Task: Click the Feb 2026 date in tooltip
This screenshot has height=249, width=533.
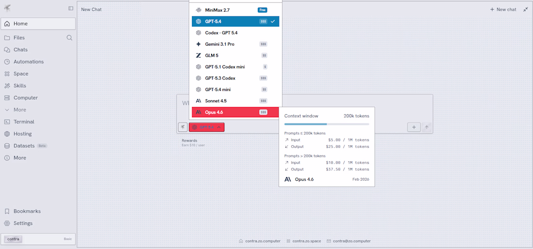Action: (x=361, y=179)
